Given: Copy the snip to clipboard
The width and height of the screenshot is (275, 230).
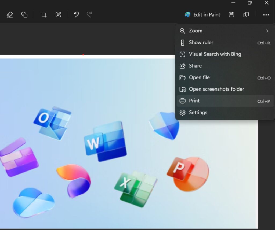Looking at the screenshot, I should point(246,14).
